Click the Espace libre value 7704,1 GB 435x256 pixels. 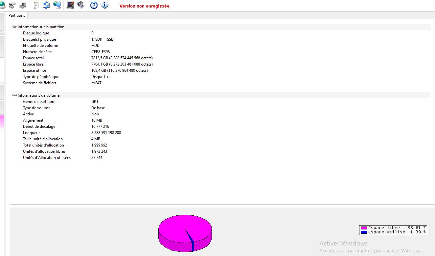122,64
